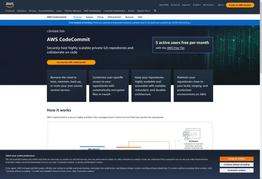Click the Free Amazon Q Training banner
262x179 pixels.
pos(130,22)
